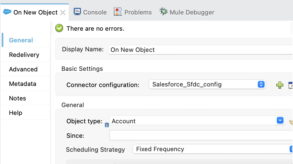Open the Notes section

coord(18,98)
